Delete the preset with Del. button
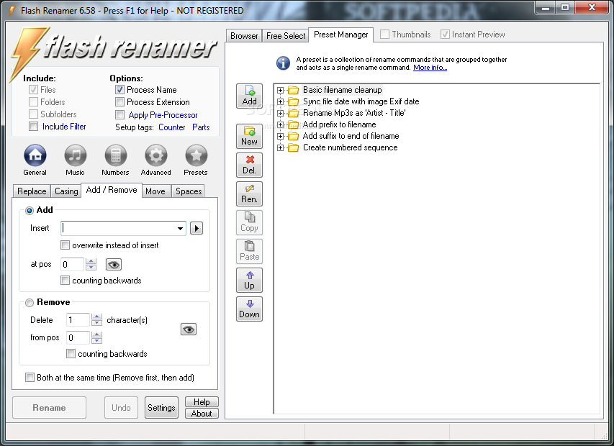 (250, 165)
